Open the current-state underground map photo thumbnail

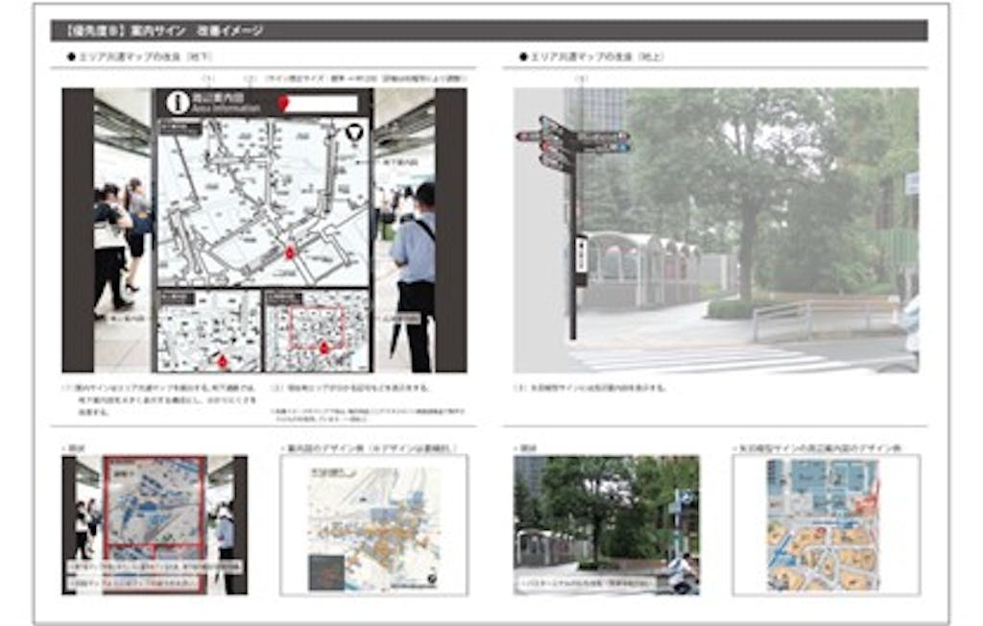coord(155,524)
